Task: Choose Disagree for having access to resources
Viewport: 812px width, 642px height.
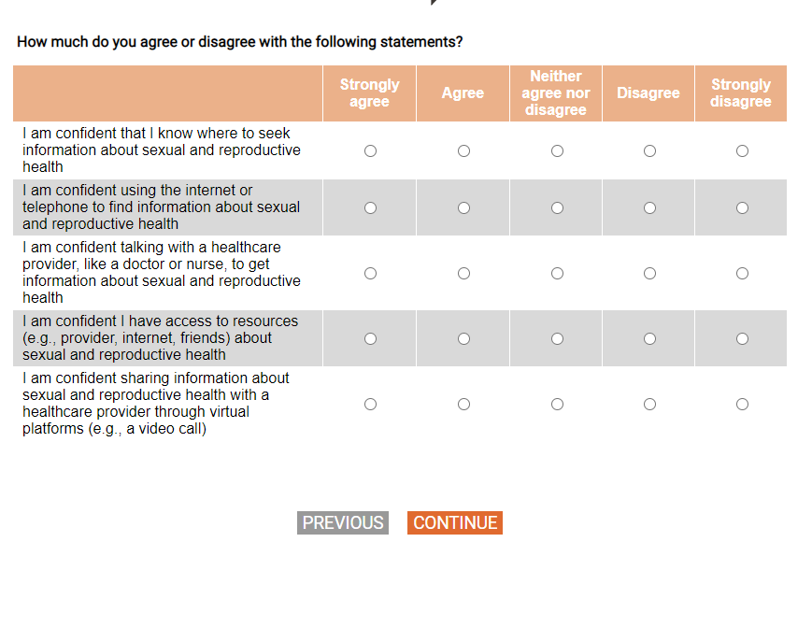Action: point(649,338)
